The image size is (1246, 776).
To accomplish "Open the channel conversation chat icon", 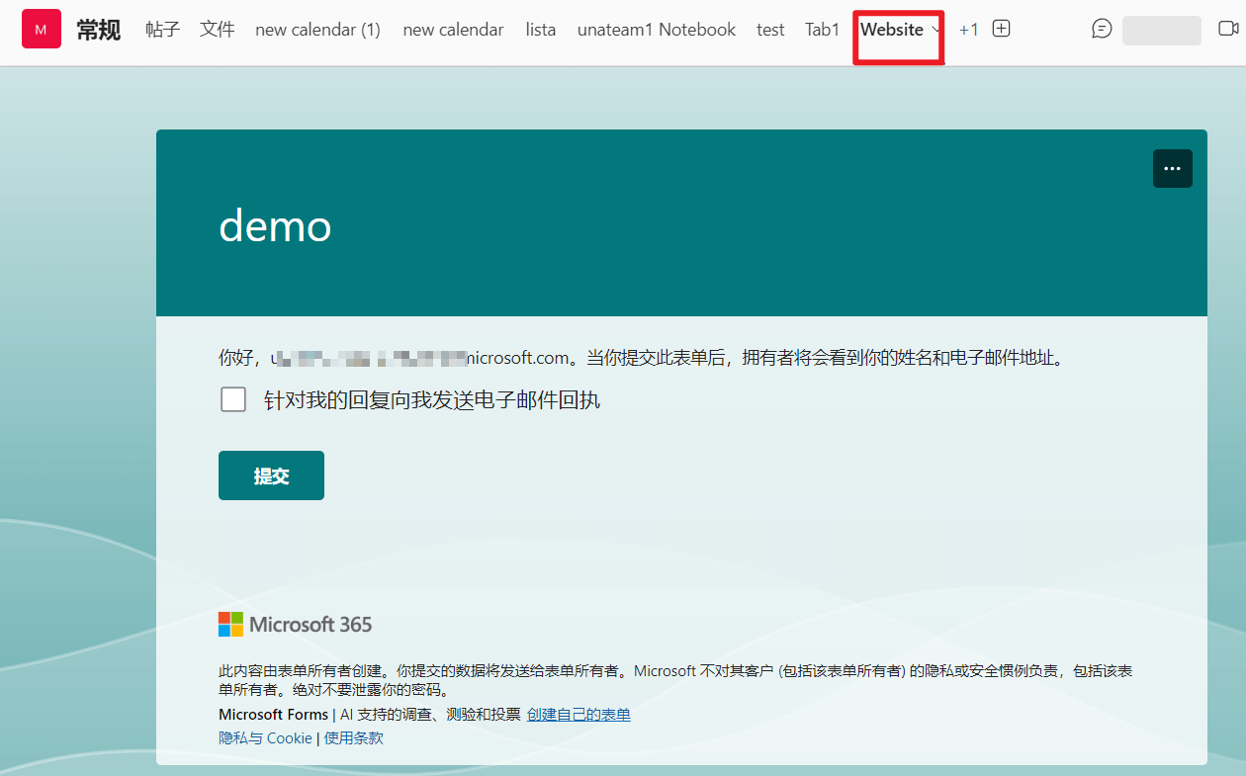I will [1102, 29].
